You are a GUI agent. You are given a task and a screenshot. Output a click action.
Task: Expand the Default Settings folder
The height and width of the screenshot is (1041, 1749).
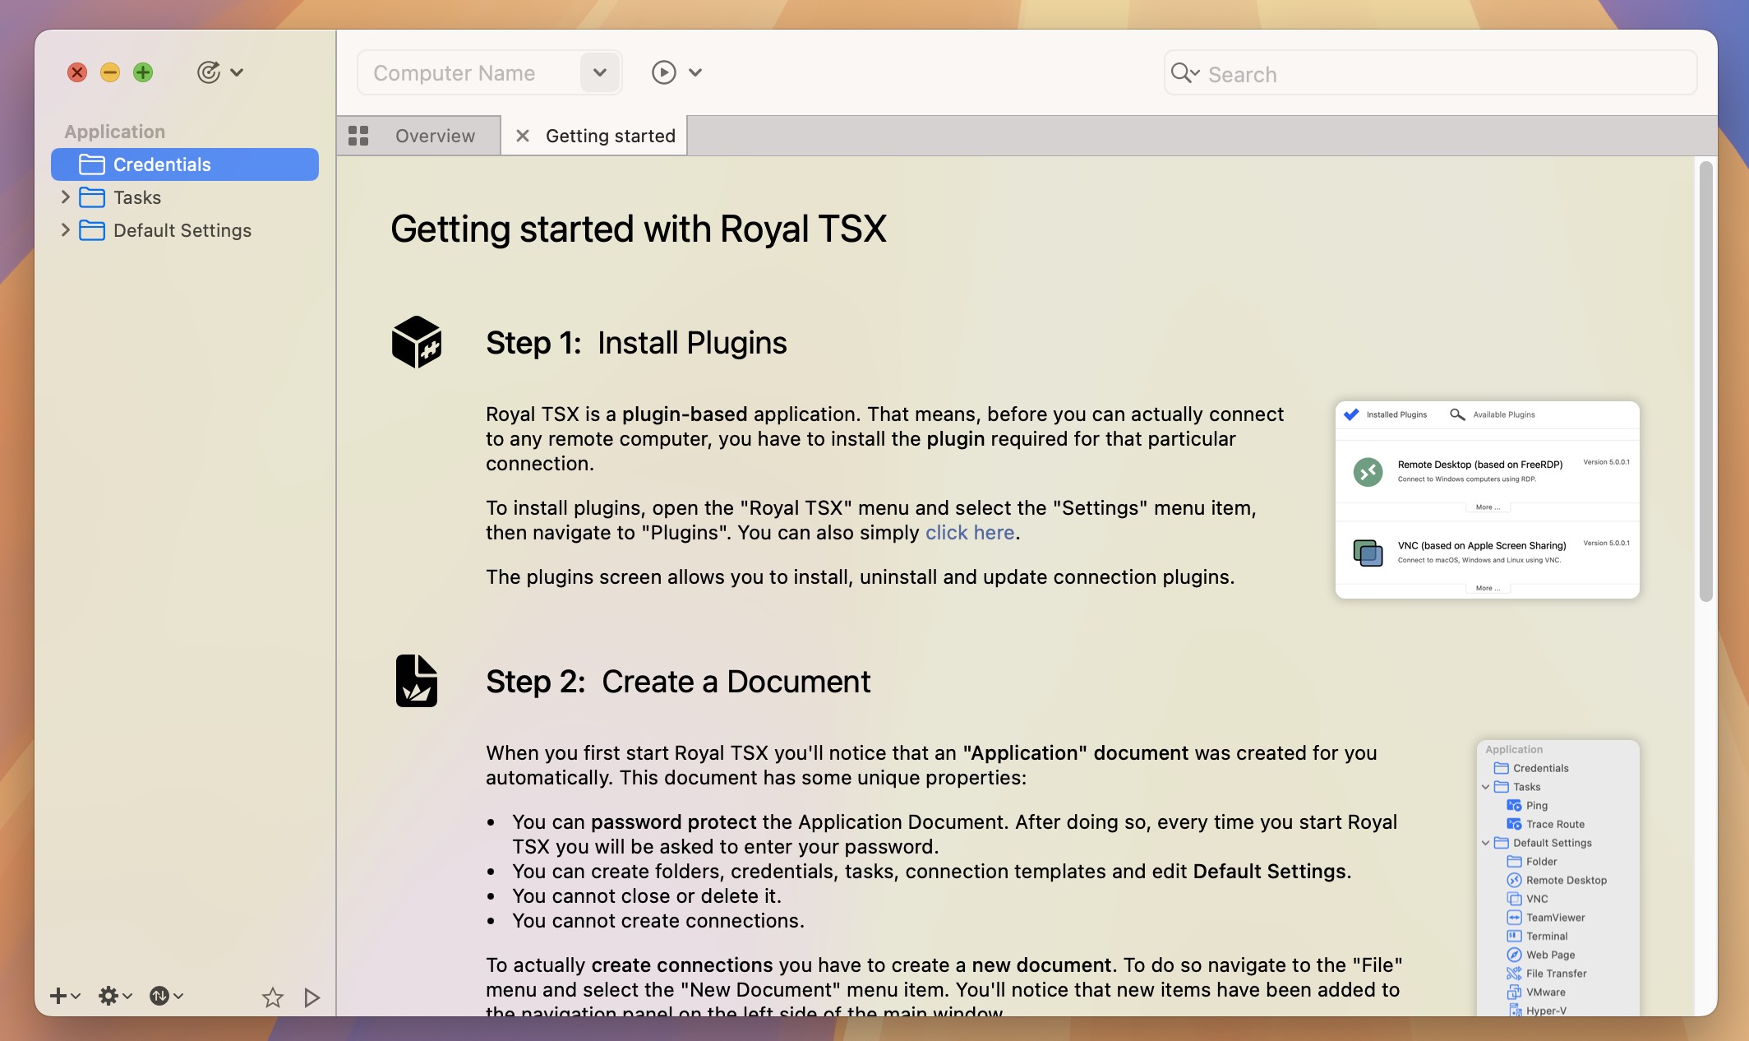click(x=65, y=230)
